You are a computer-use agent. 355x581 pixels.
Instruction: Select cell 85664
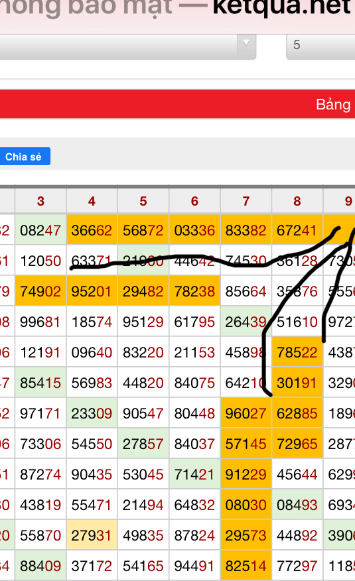[x=246, y=291]
